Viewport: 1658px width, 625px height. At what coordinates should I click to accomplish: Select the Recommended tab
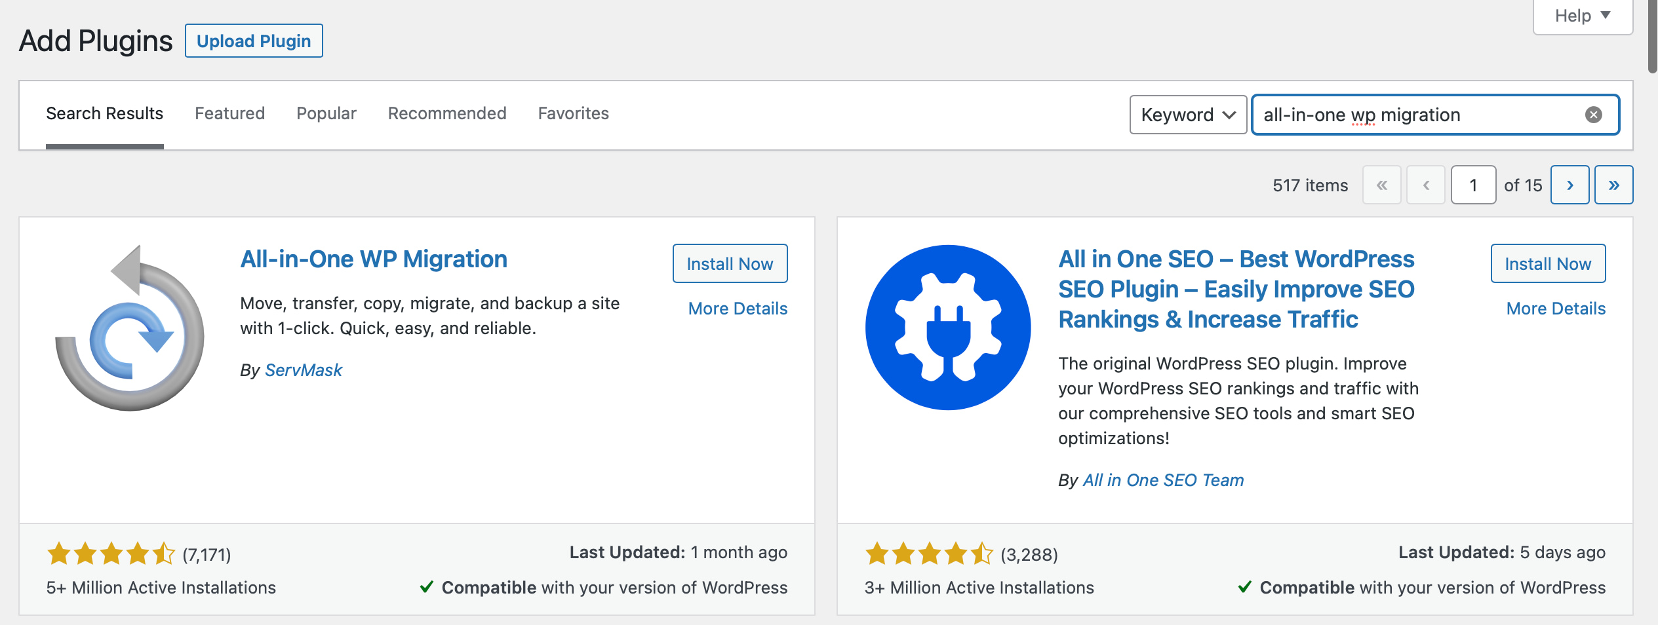[446, 113]
